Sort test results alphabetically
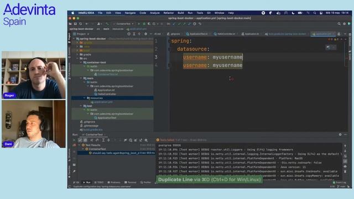 92,140
